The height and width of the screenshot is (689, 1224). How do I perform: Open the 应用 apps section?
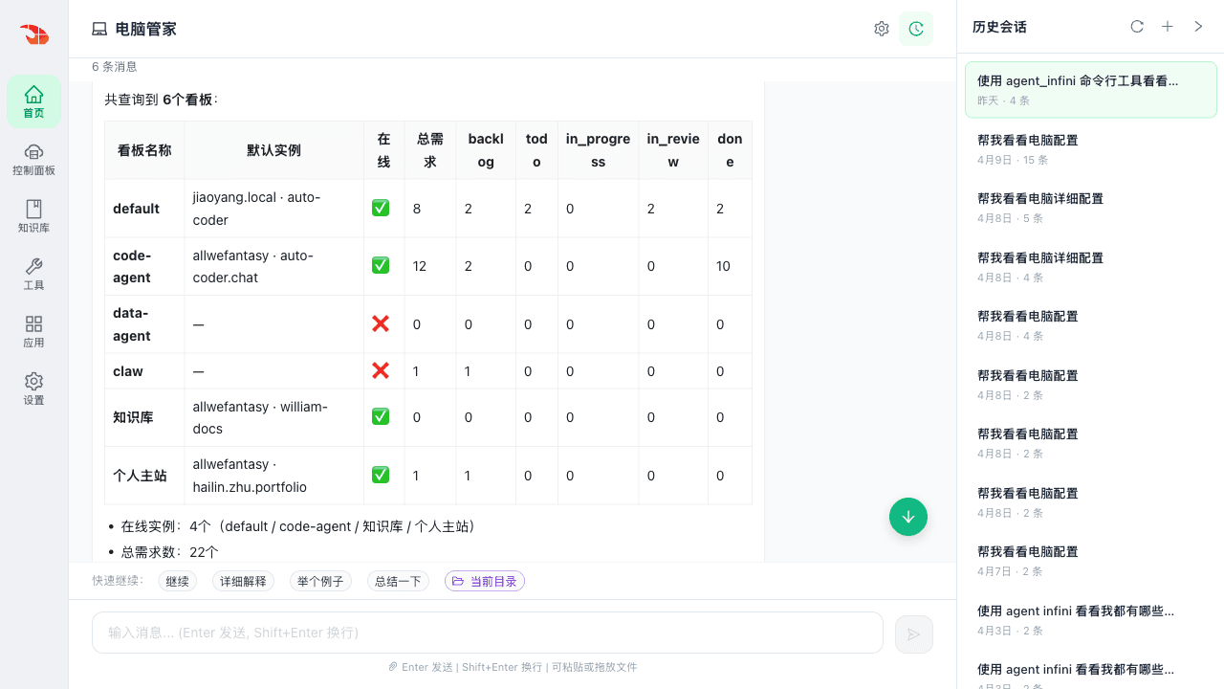[33, 331]
